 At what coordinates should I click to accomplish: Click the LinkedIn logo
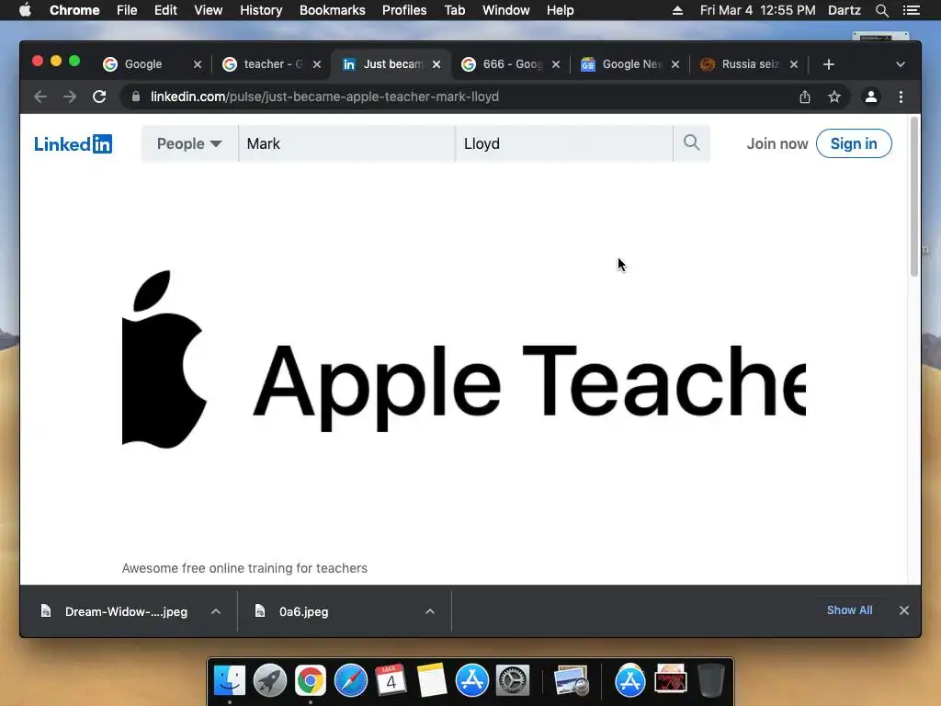click(73, 144)
